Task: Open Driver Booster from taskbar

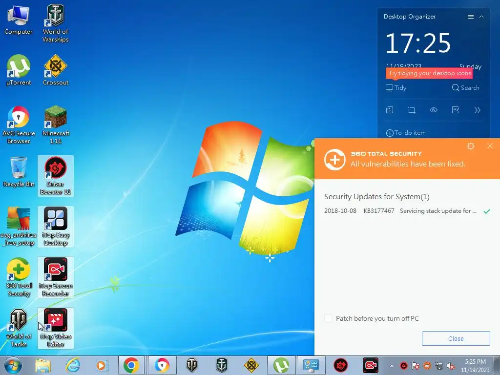Action: point(340,365)
